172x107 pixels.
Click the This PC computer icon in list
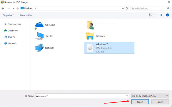point(40,36)
